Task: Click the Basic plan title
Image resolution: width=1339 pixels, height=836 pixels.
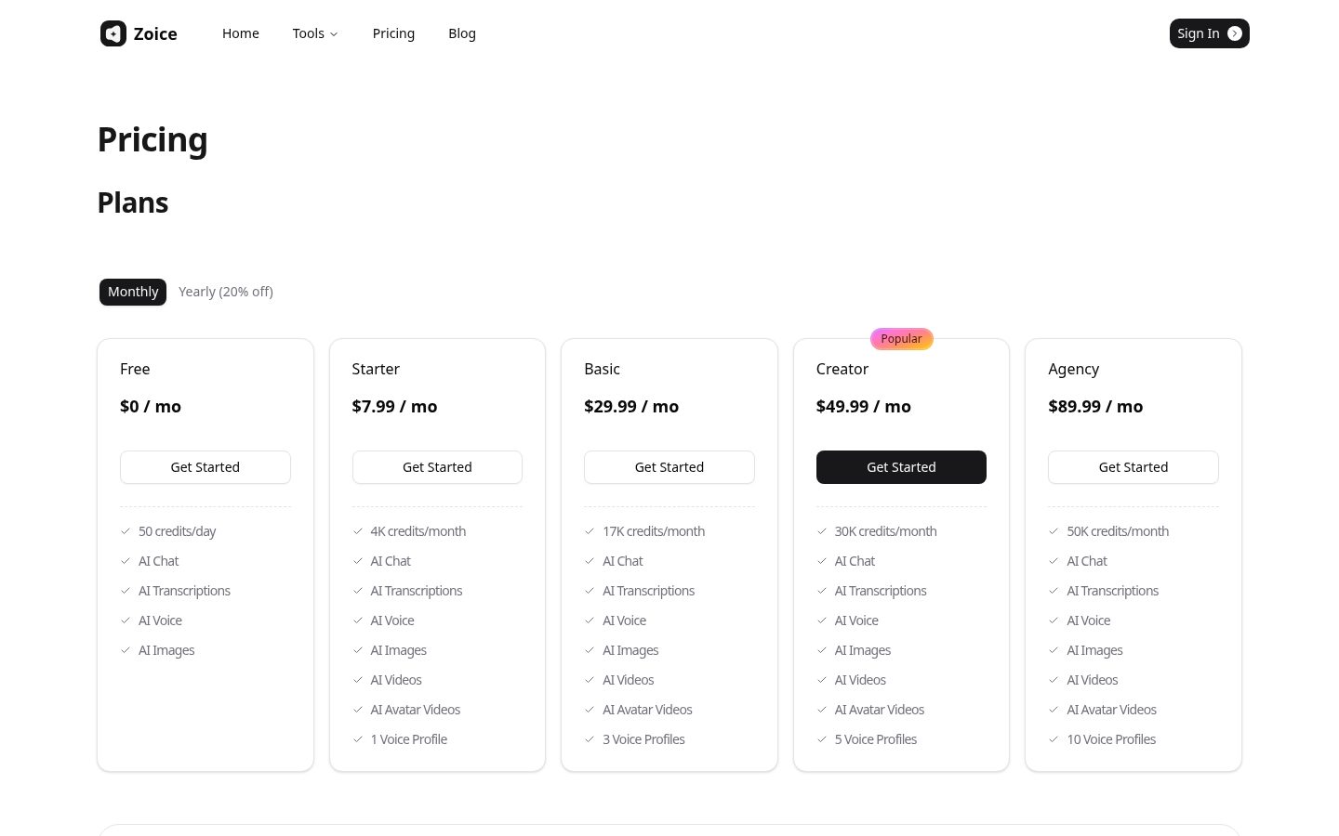Action: coord(602,369)
